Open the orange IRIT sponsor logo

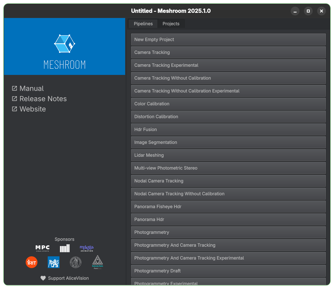[32, 262]
